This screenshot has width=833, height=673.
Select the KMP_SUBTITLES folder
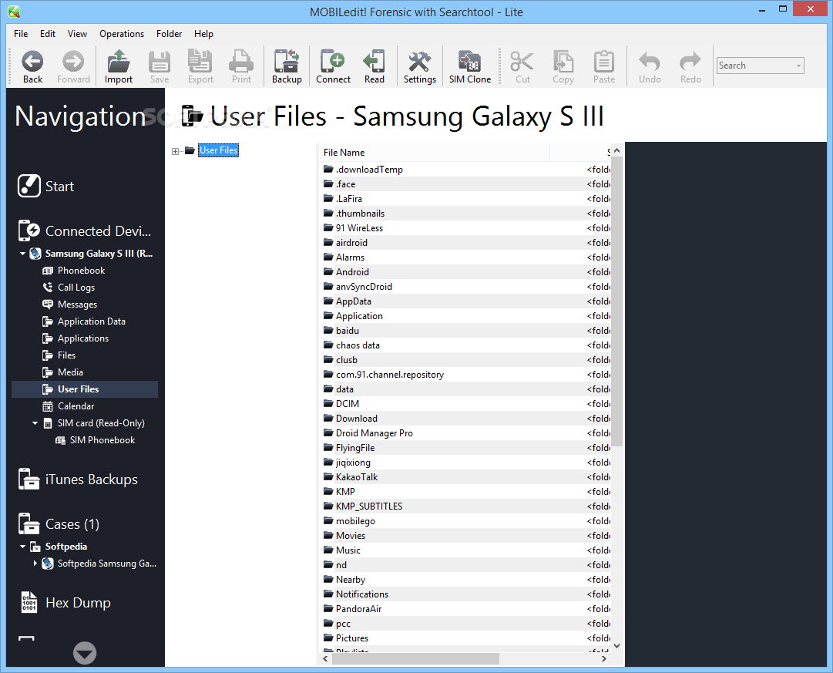465,506
